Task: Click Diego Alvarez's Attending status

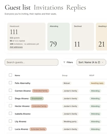Action: [x=95, y=99]
